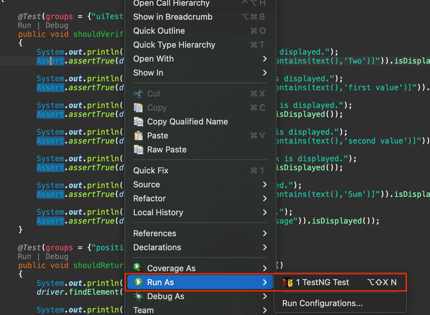Viewport: 430px width, 315px height.
Task: Expand the Team submenu arrow
Action: [265, 310]
